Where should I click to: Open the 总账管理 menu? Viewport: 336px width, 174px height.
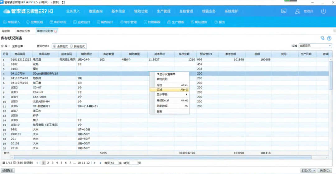point(186,11)
